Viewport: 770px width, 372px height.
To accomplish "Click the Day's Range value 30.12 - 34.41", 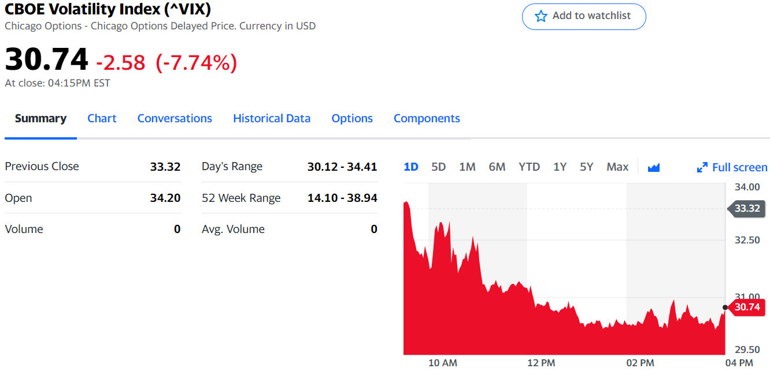I will point(342,167).
